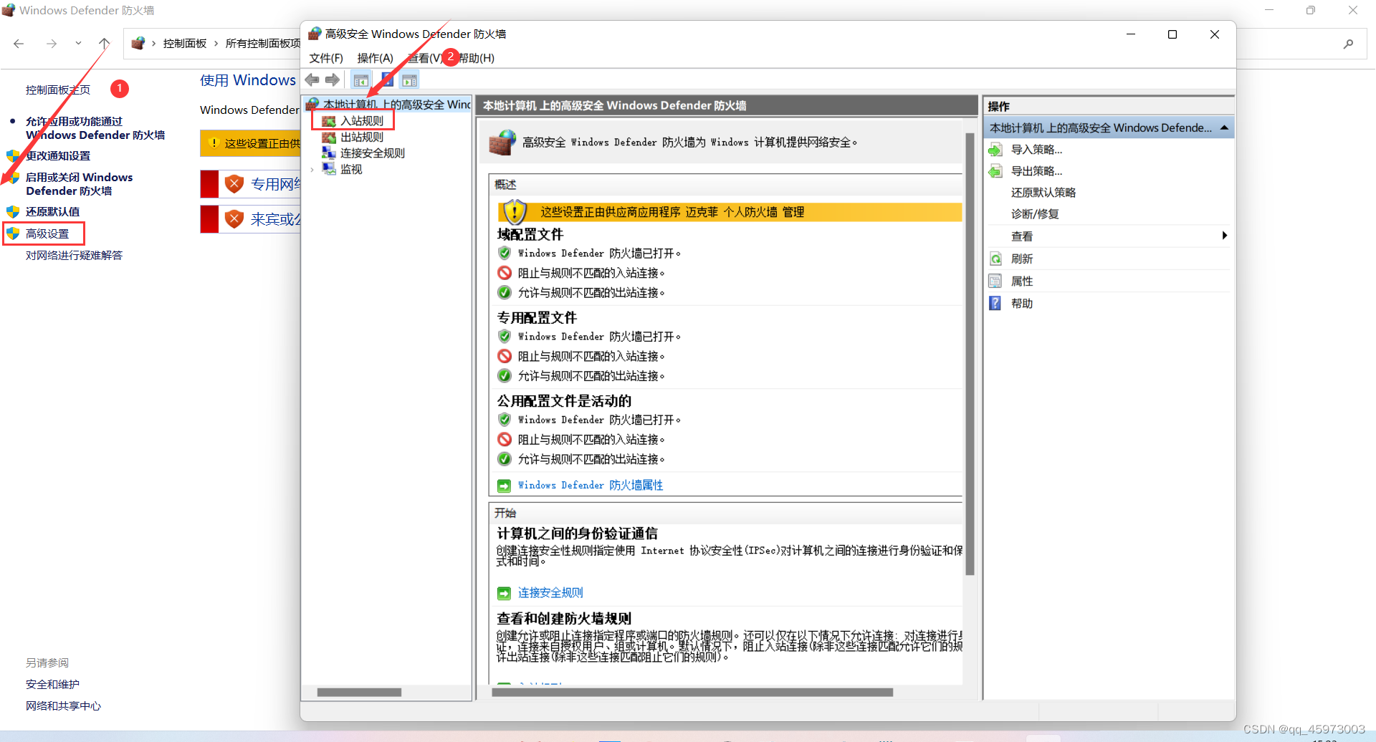Click the up arrow in the Control Panel navigation bar

click(x=104, y=44)
